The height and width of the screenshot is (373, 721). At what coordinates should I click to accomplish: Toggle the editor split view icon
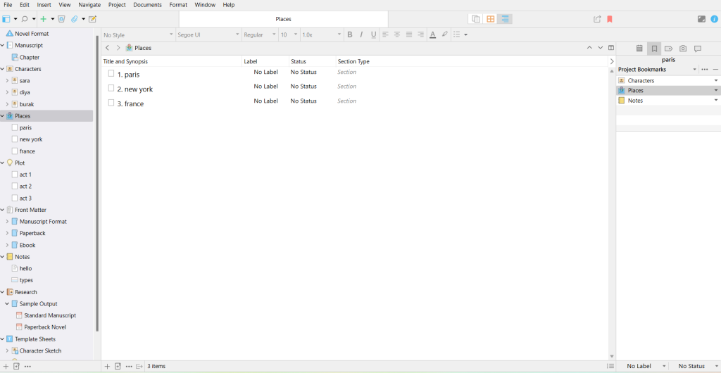[x=611, y=48]
